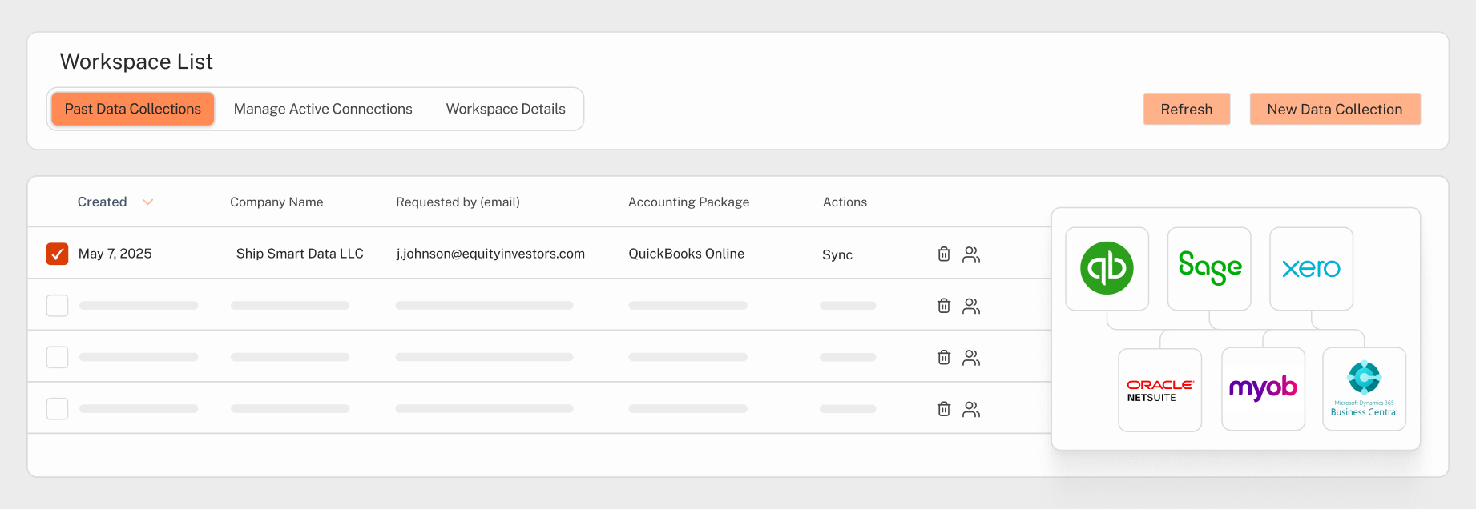Click the j.johnson@equityinvestors.com email cell

[490, 254]
